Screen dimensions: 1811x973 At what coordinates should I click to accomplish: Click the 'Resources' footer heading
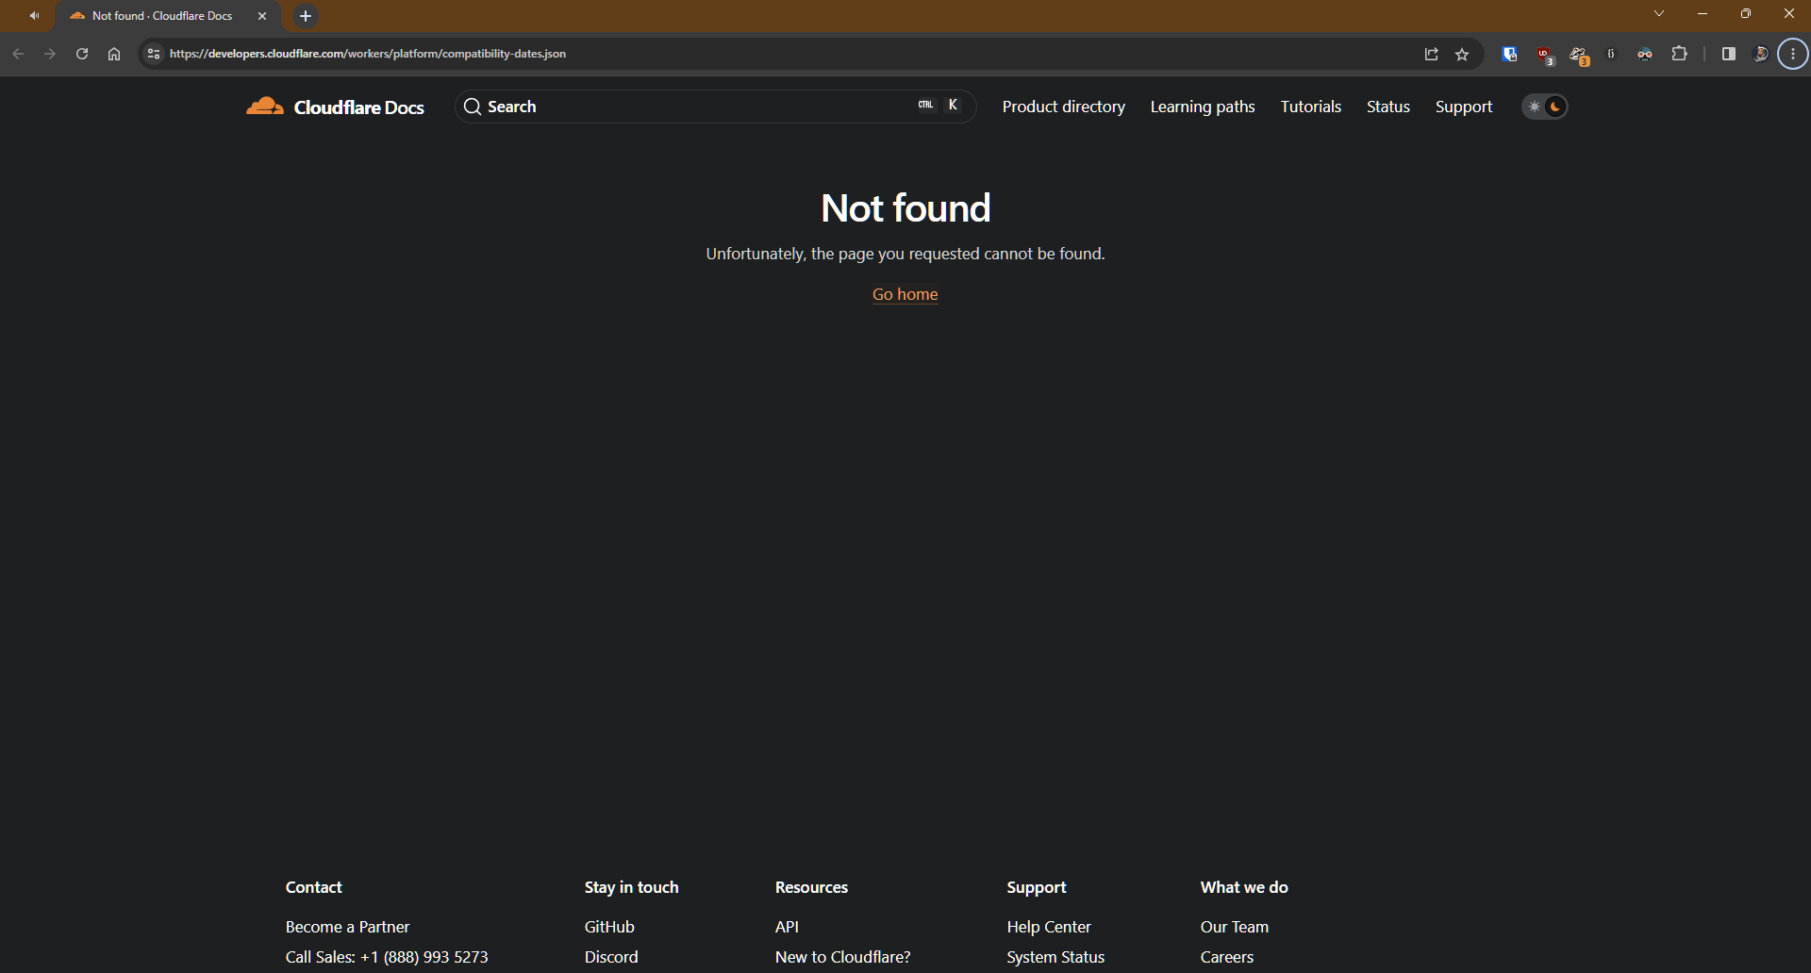click(811, 887)
